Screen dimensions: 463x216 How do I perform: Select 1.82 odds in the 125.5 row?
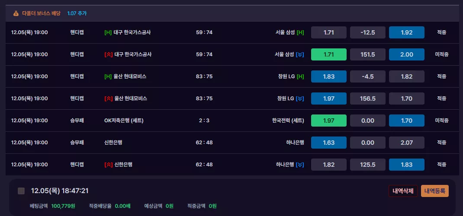[329, 165]
